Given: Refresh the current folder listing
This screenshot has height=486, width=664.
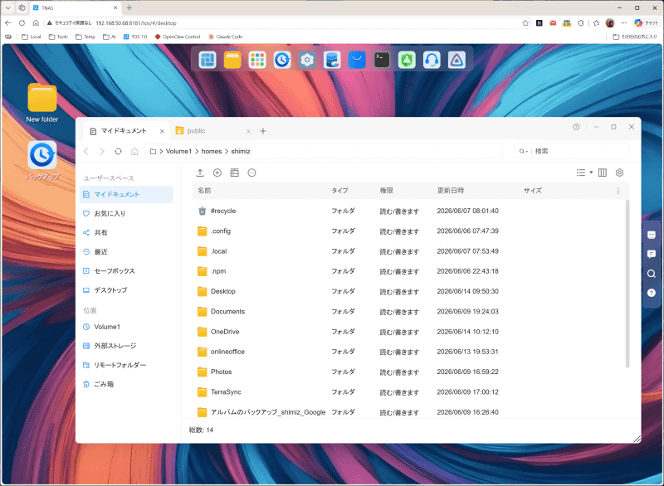Looking at the screenshot, I should click(118, 152).
